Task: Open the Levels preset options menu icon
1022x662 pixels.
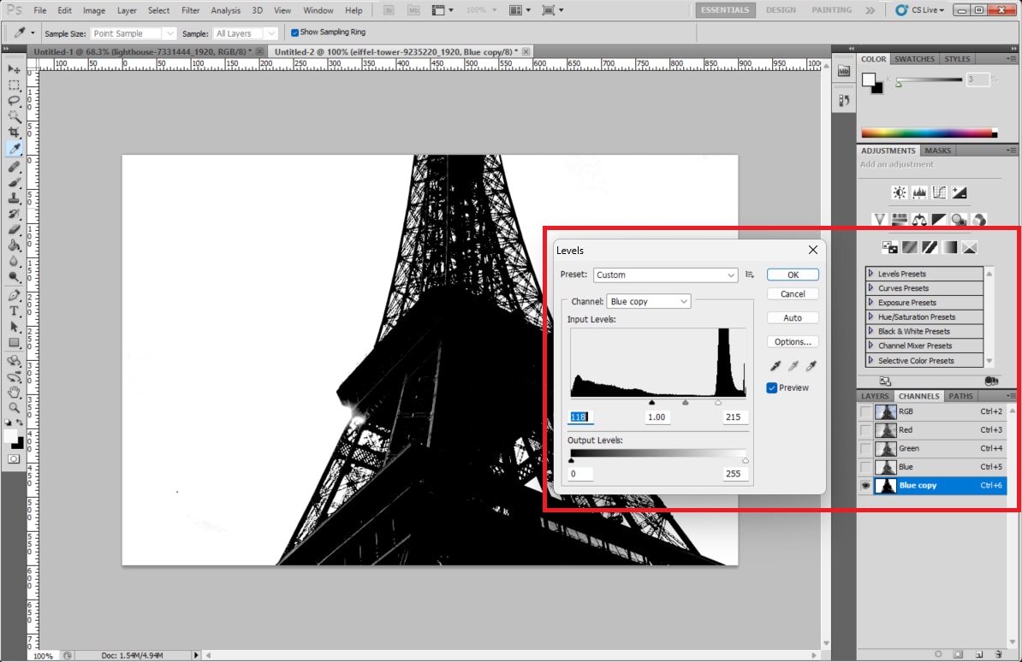Action: tap(750, 275)
